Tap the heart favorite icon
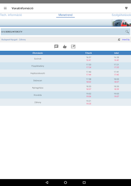The height and width of the screenshot is (186, 131). point(126,8)
